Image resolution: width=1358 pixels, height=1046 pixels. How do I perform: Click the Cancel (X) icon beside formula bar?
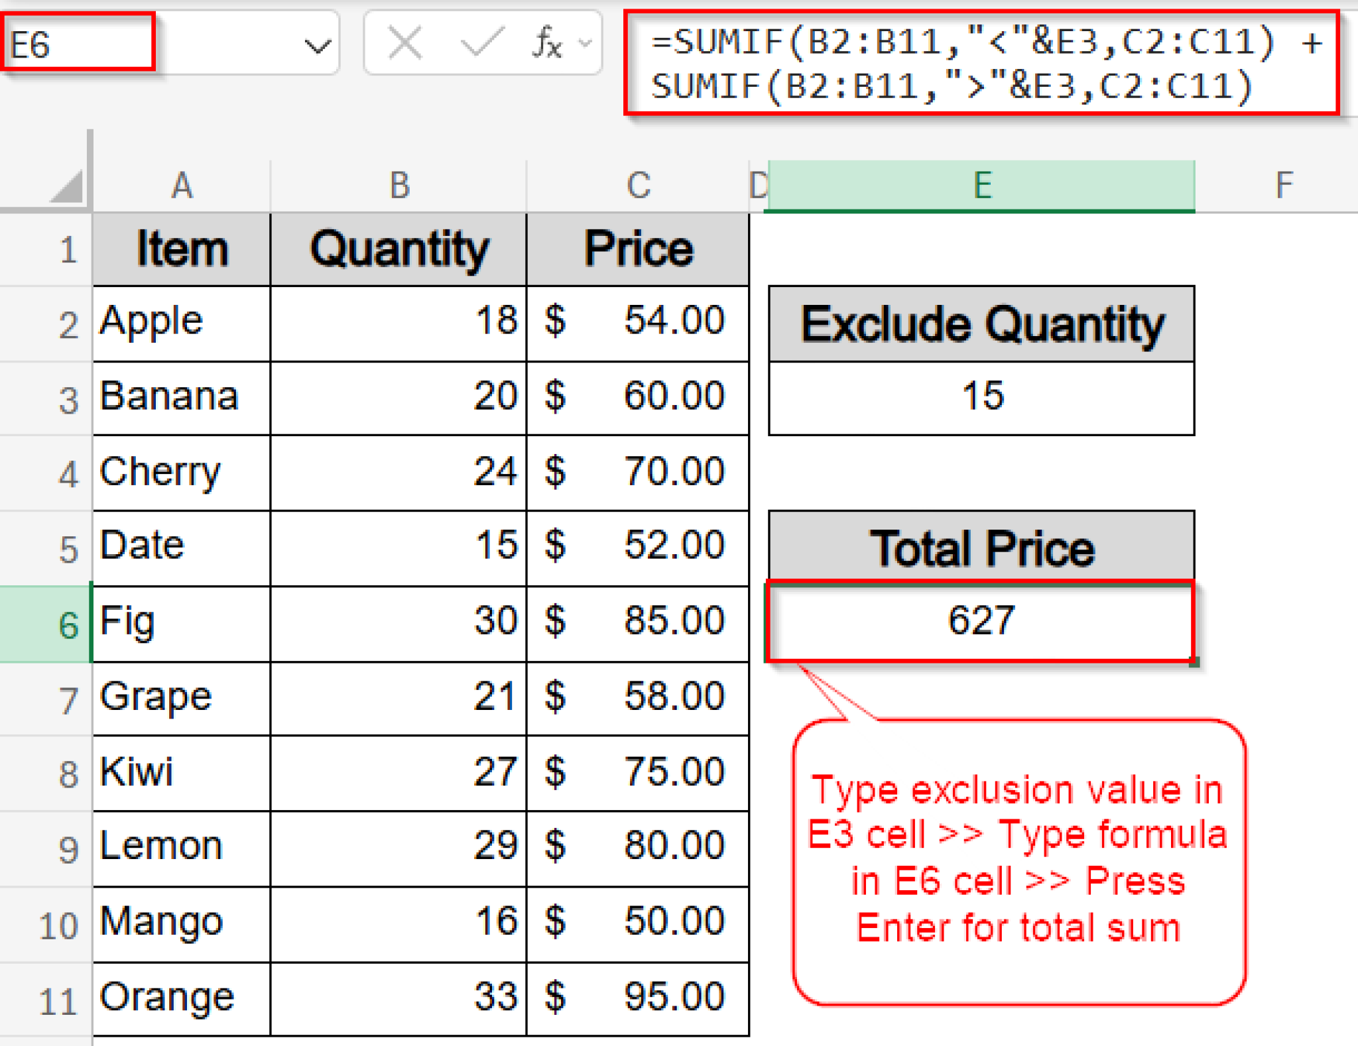(406, 44)
